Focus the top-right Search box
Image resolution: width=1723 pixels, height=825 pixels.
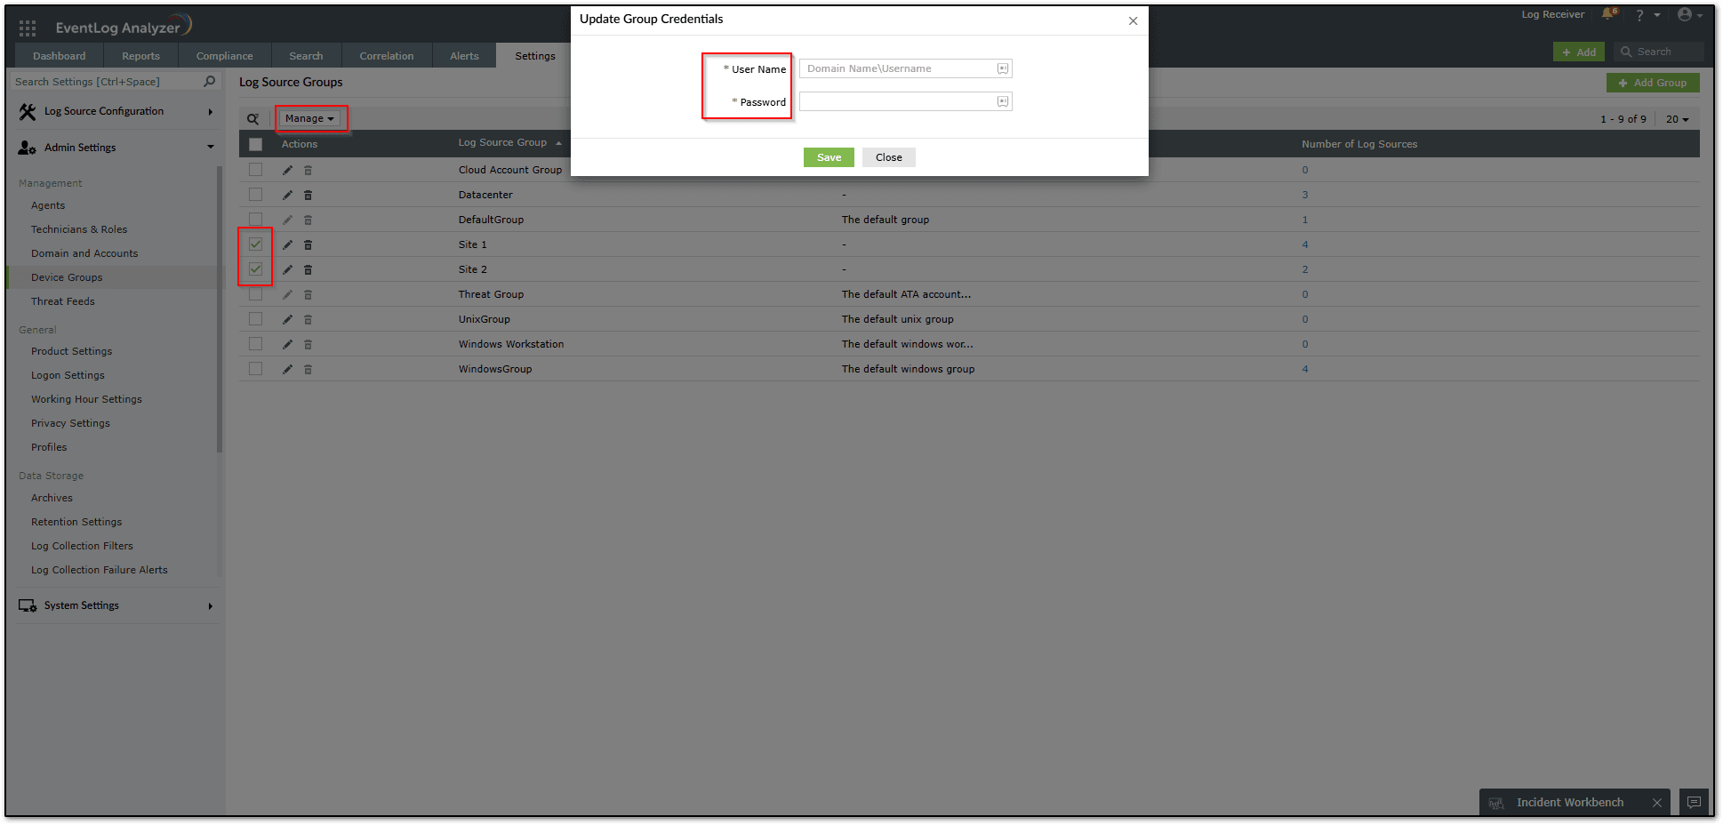[1659, 52]
